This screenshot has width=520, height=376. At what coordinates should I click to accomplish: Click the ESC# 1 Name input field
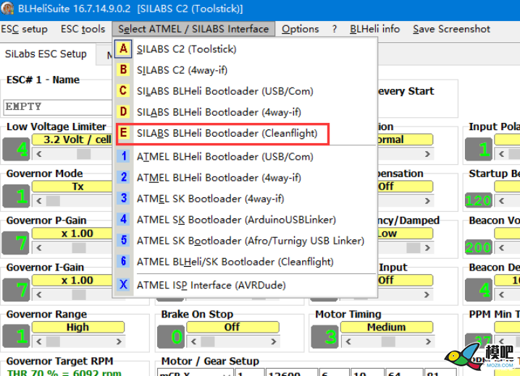[58, 106]
